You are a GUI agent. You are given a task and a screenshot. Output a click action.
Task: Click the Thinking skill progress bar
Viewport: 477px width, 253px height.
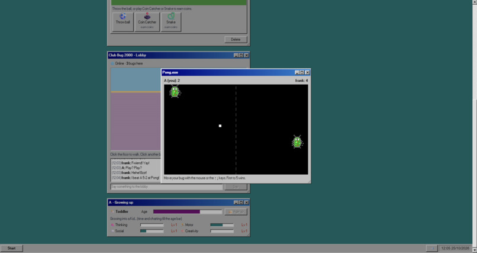point(152,225)
